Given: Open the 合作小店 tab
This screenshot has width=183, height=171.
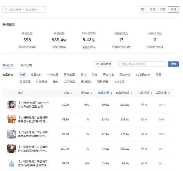Looking at the screenshot, I should point(26,65).
